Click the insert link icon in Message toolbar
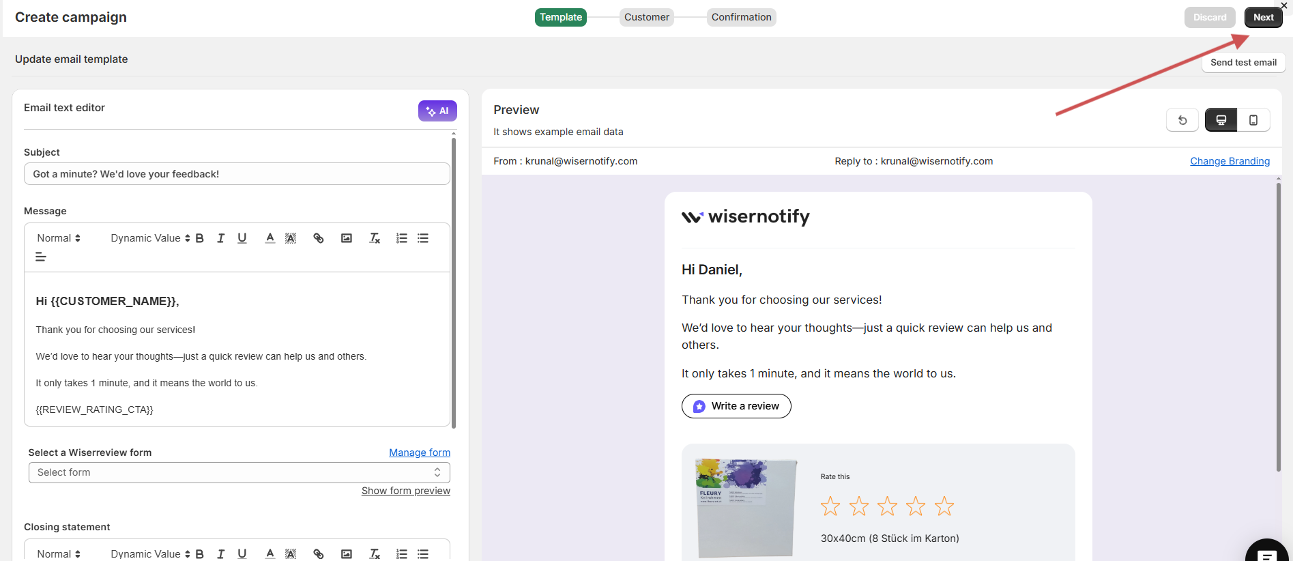1293x561 pixels. coord(319,238)
